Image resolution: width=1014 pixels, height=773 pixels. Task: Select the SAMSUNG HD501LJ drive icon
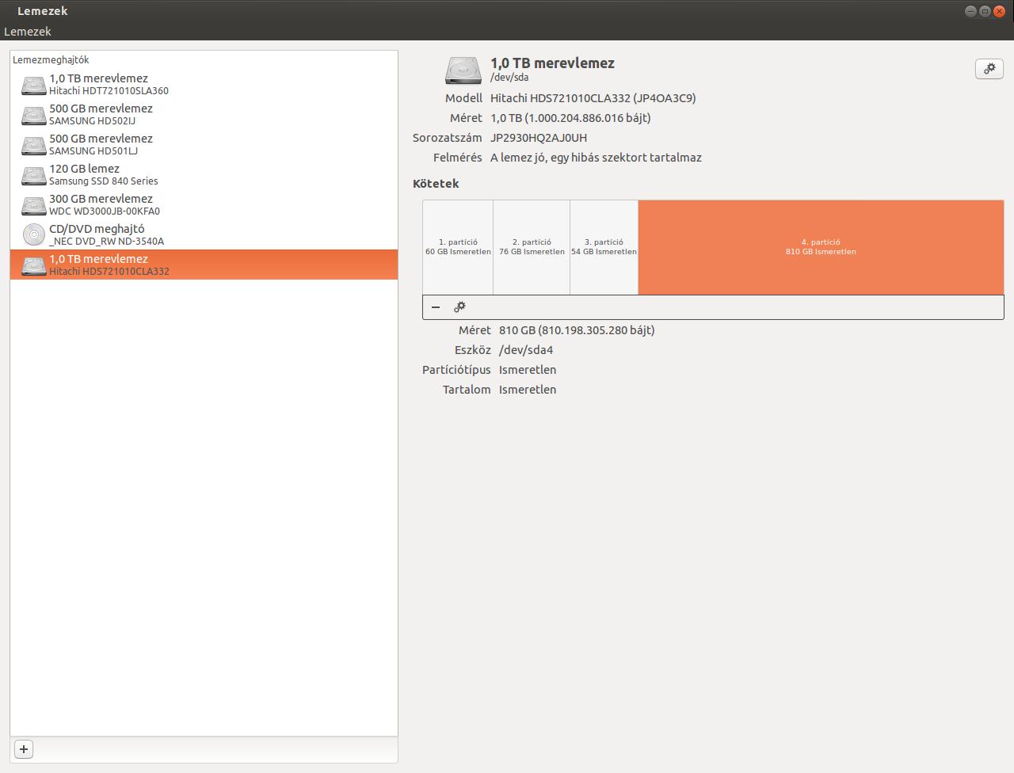33,145
